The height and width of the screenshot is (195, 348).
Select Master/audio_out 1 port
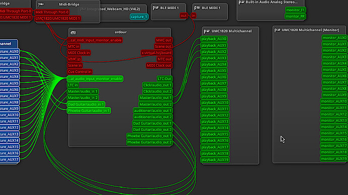[x=155, y=97]
